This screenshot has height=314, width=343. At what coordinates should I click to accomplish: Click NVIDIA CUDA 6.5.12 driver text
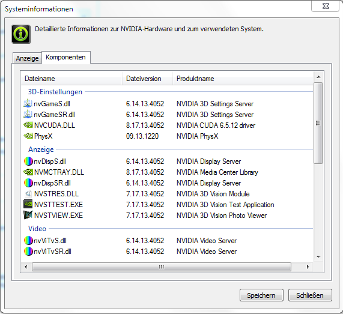[216, 125]
